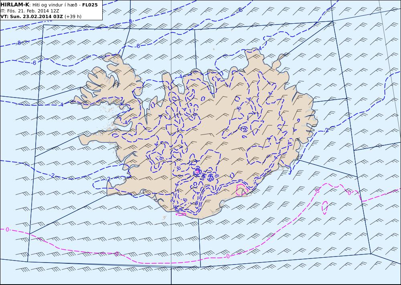Click the 'VT: Sun. 23.02.2014 03Z' valid time
Image resolution: width=401 pixels, height=285 pixels.
coord(32,16)
